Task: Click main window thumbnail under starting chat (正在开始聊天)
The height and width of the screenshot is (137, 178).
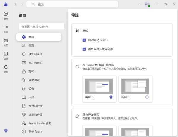Action: (99, 132)
